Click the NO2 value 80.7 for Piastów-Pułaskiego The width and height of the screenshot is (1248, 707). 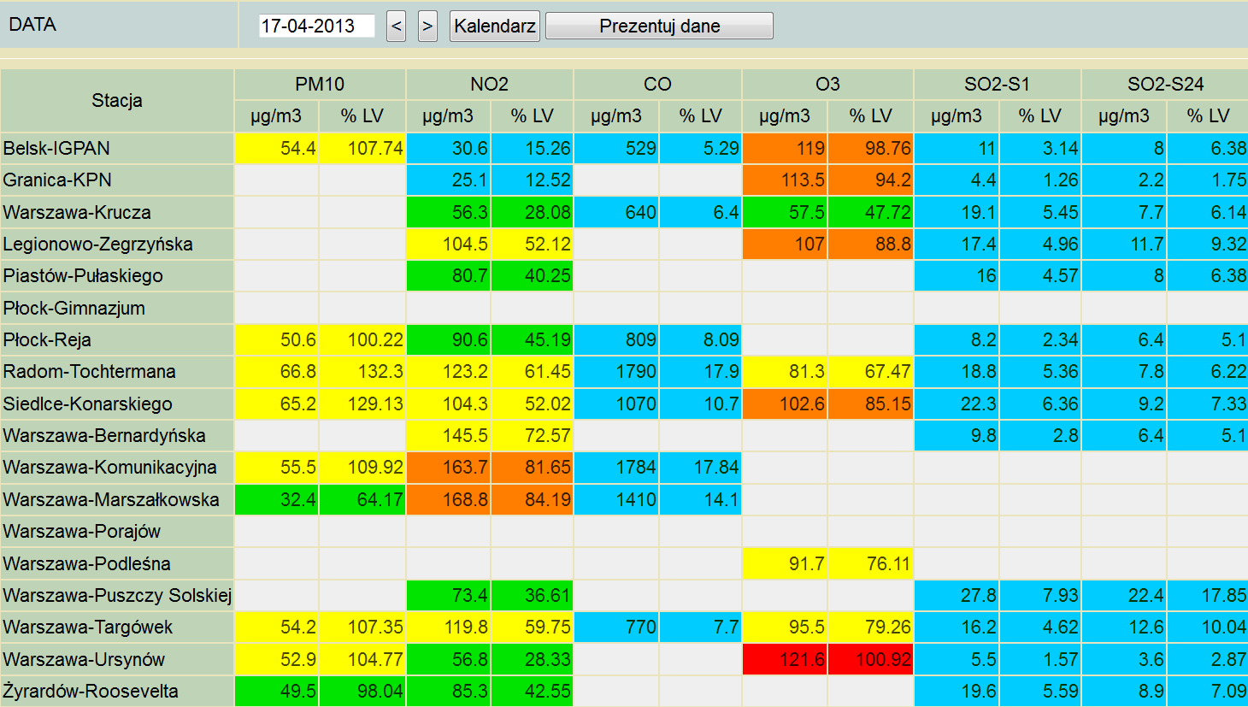click(x=449, y=275)
